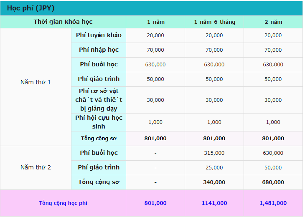The height and width of the screenshot is (217, 305).
Task: Click the 680,000 second-year subtotal
Action: [273, 182]
